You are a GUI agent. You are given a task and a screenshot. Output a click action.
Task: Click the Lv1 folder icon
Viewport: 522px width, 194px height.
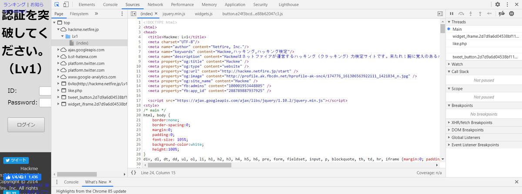point(68,36)
